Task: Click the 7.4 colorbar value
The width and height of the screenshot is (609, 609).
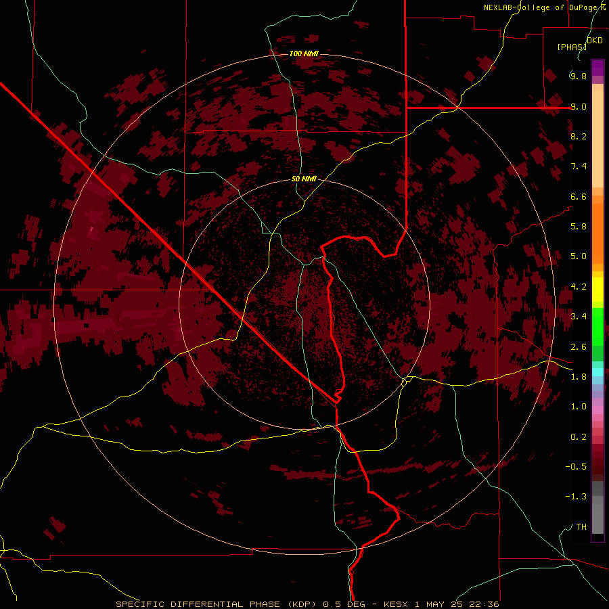Action: (579, 166)
